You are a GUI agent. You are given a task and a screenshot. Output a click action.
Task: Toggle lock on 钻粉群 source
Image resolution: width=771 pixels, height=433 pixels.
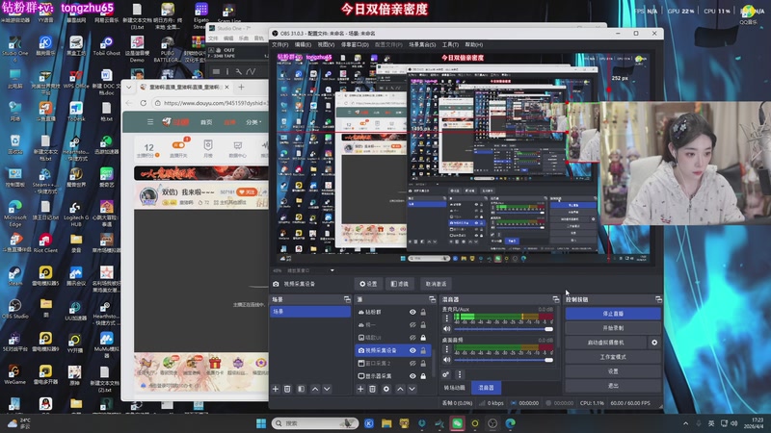coord(423,312)
